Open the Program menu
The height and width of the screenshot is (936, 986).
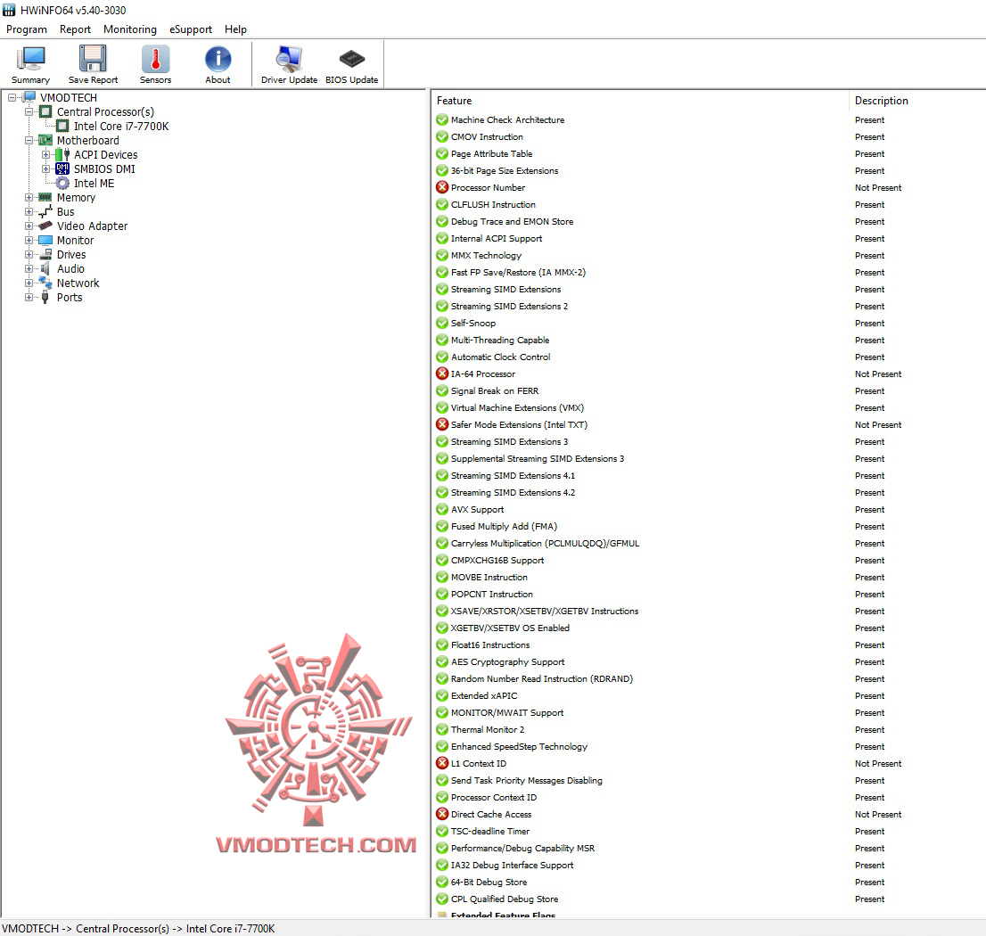point(27,29)
